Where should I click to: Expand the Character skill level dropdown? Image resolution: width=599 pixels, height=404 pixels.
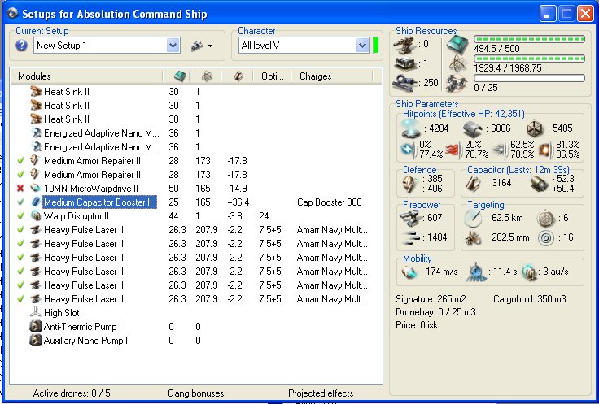coord(362,46)
